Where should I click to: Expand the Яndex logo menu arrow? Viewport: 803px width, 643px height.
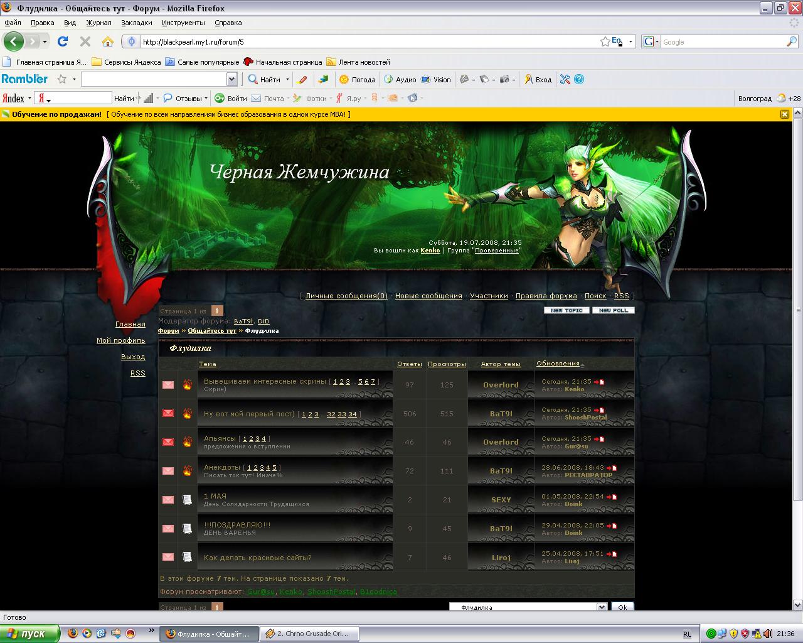29,99
